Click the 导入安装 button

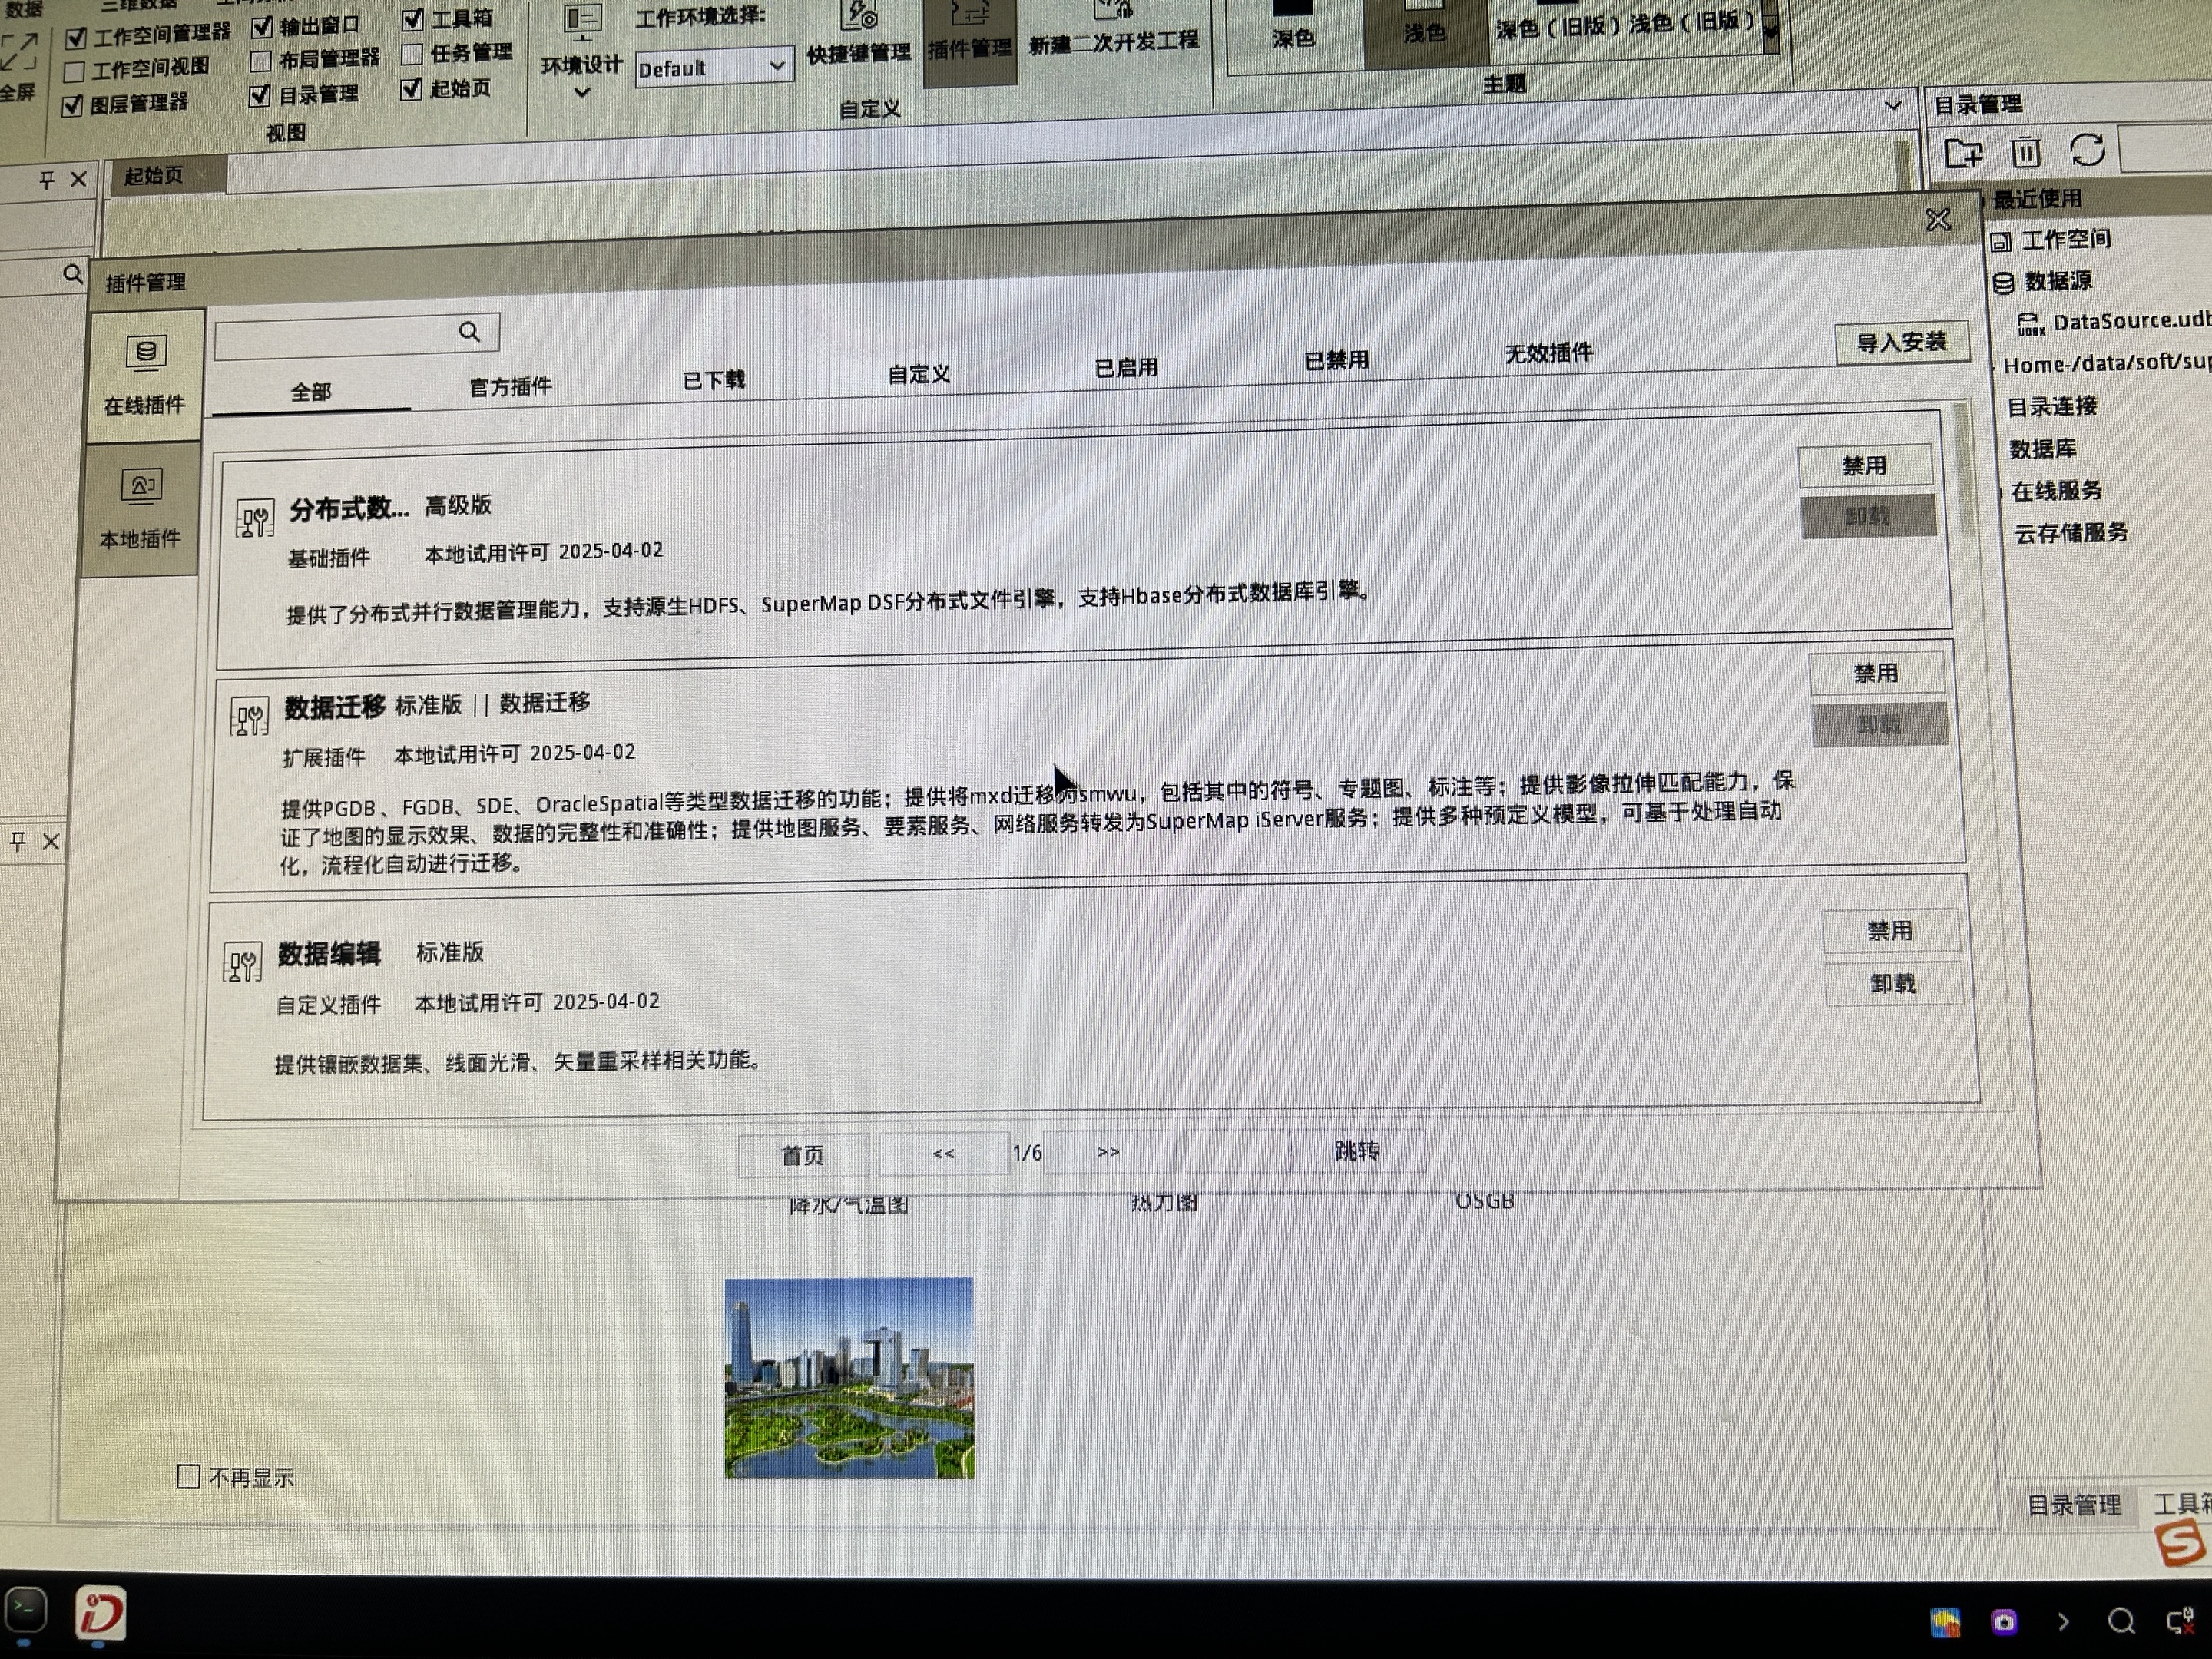pyautogui.click(x=1902, y=343)
